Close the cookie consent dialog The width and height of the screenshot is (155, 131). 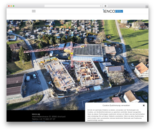(144, 105)
